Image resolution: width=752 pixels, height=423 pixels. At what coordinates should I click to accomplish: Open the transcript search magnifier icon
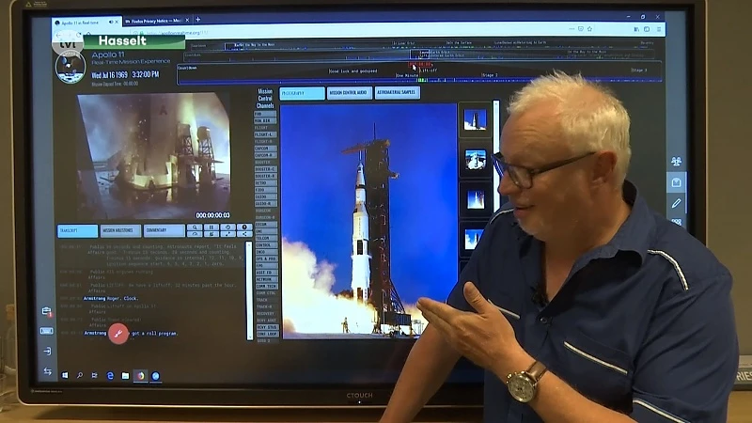(x=195, y=227)
